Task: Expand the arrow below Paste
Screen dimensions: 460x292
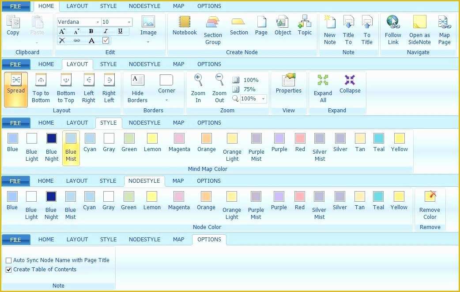Action: [37, 43]
